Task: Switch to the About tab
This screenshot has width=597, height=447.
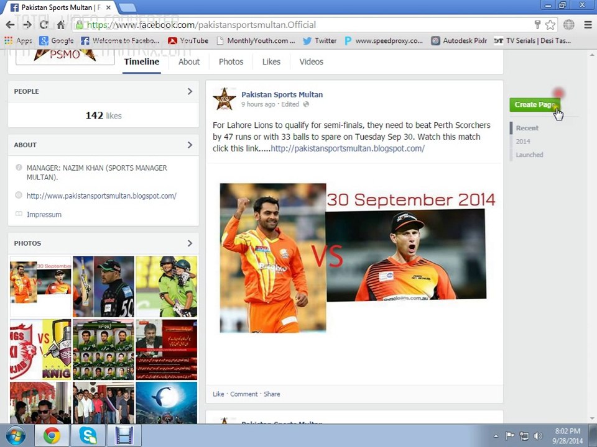Action: tap(189, 61)
